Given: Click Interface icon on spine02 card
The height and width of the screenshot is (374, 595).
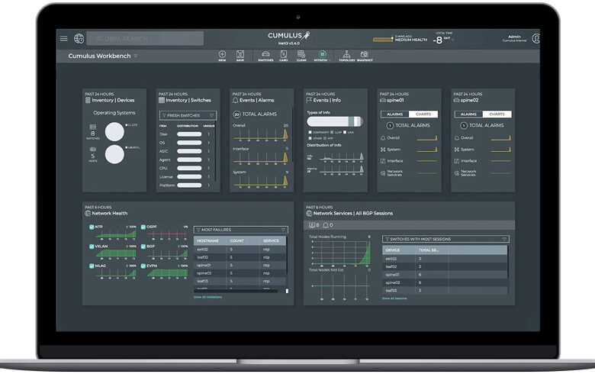Looking at the screenshot, I should [x=456, y=161].
